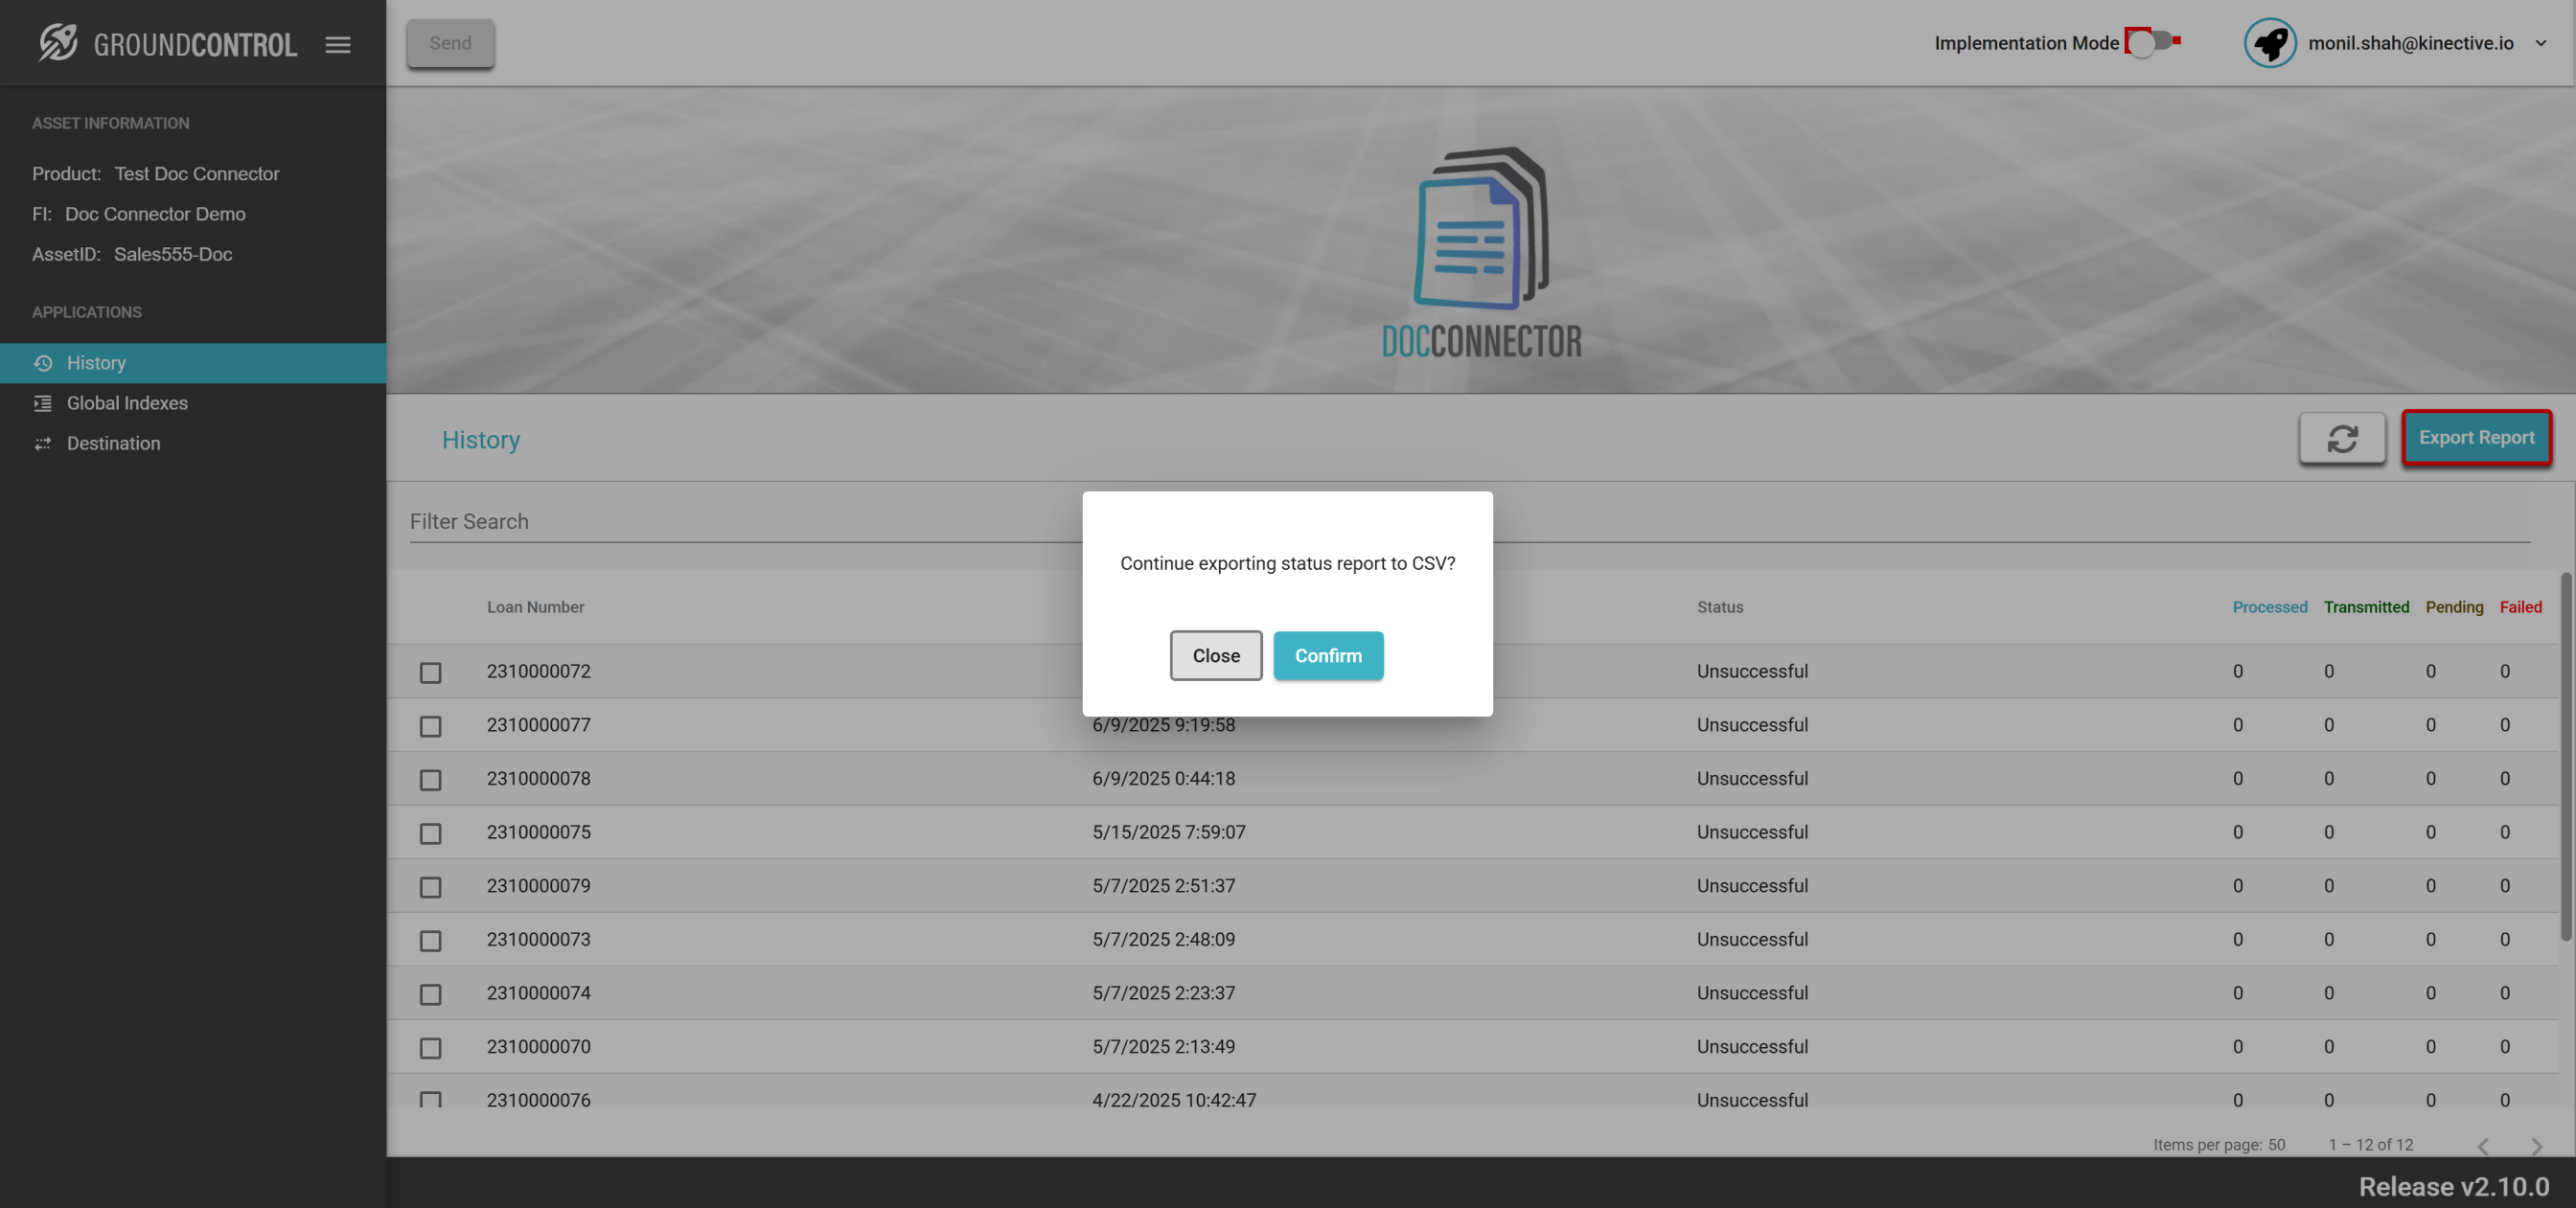Open Destination in sidebar
The width and height of the screenshot is (2576, 1208).
[113, 443]
